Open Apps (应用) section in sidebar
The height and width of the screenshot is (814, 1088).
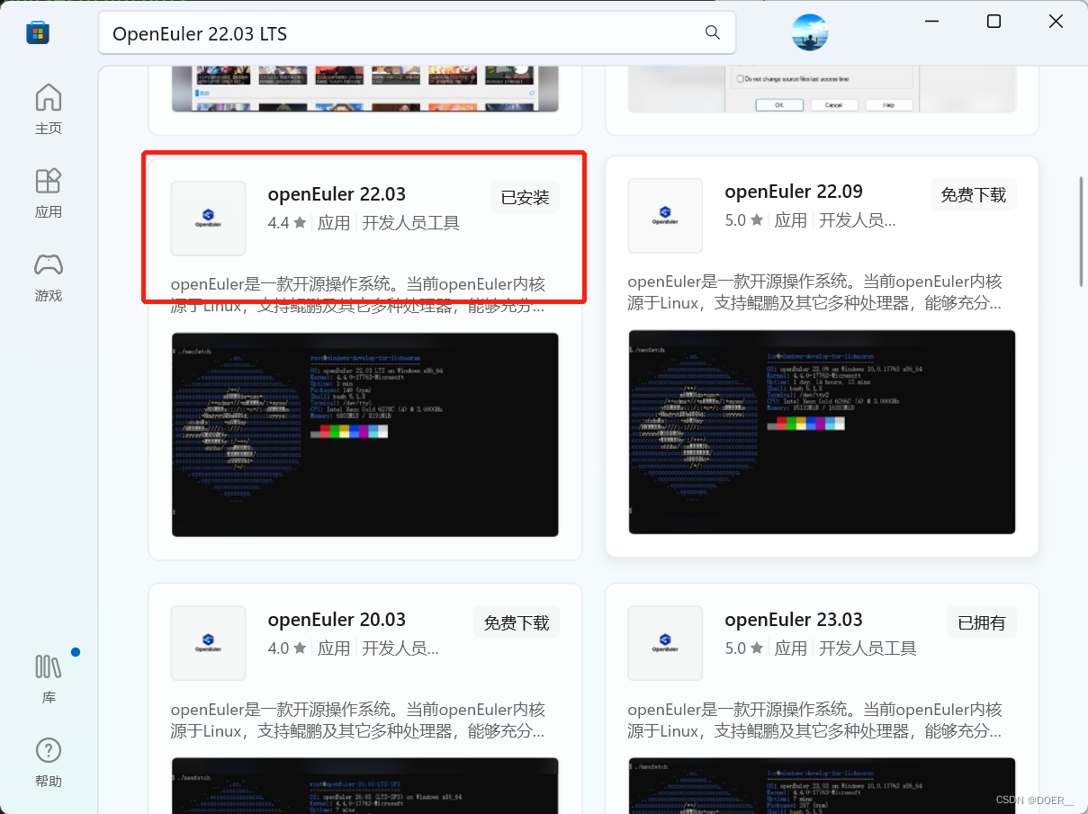click(49, 192)
